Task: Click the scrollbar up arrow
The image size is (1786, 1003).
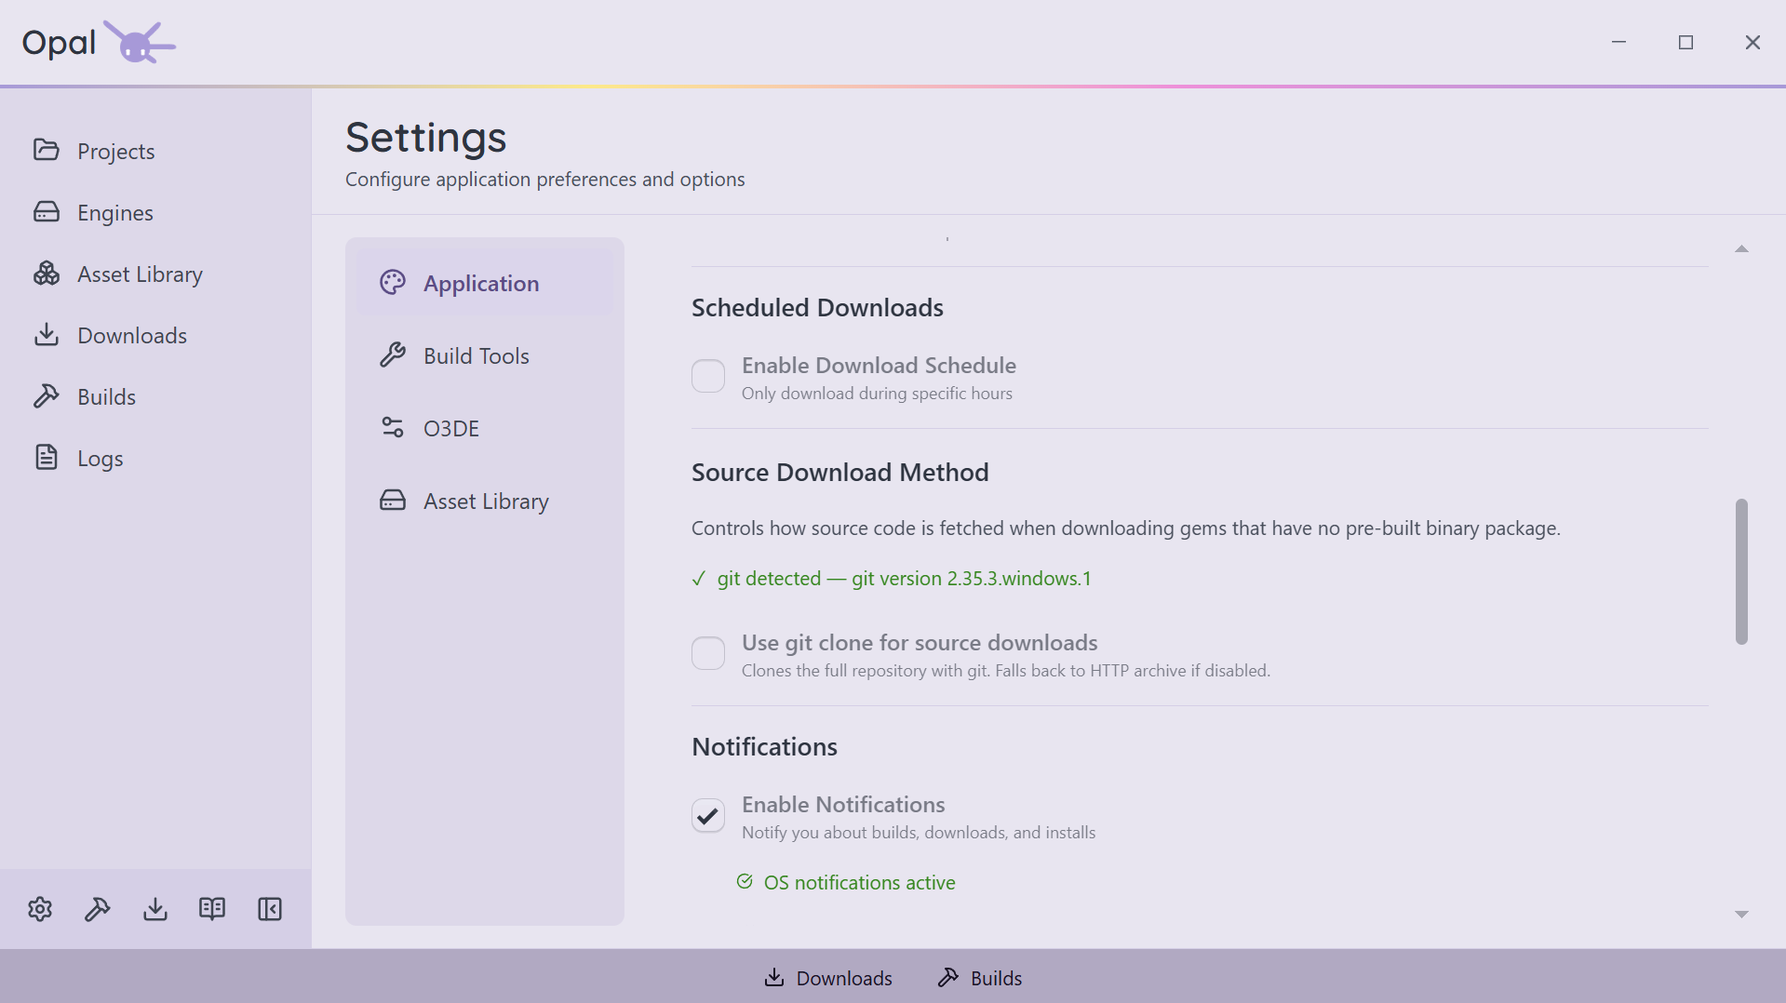Action: point(1741,248)
